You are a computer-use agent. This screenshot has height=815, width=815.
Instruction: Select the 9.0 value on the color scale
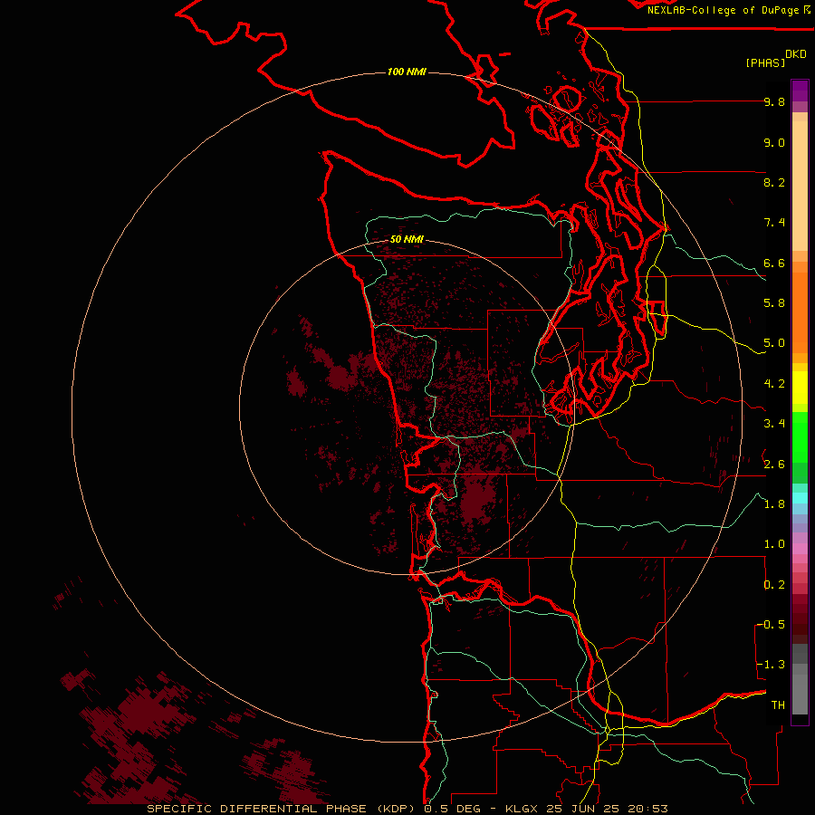coord(774,142)
